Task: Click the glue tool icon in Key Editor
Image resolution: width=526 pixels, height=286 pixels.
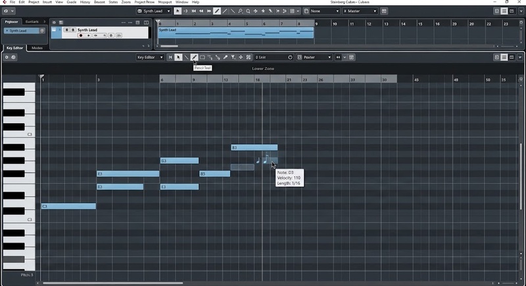Action: [226, 57]
